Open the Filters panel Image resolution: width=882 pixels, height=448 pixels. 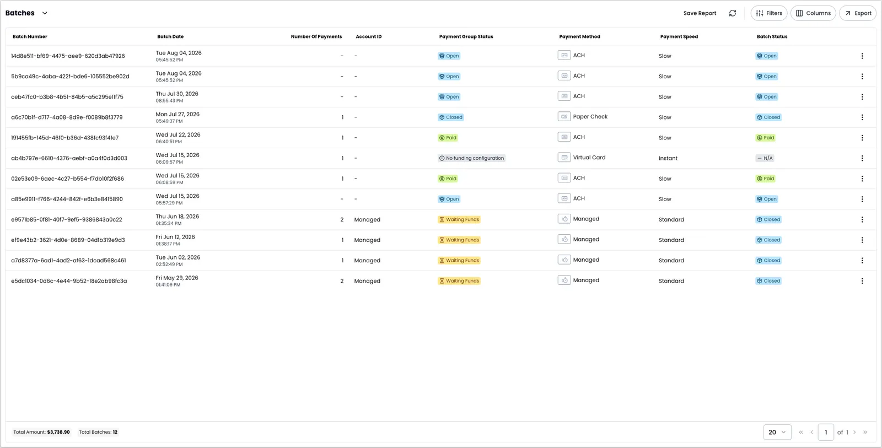click(x=769, y=13)
